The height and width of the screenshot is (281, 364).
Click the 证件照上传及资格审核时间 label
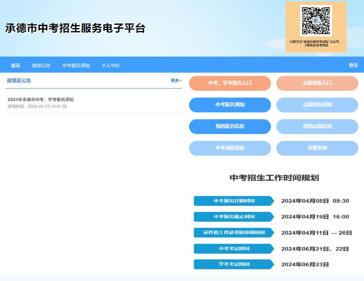click(233, 232)
